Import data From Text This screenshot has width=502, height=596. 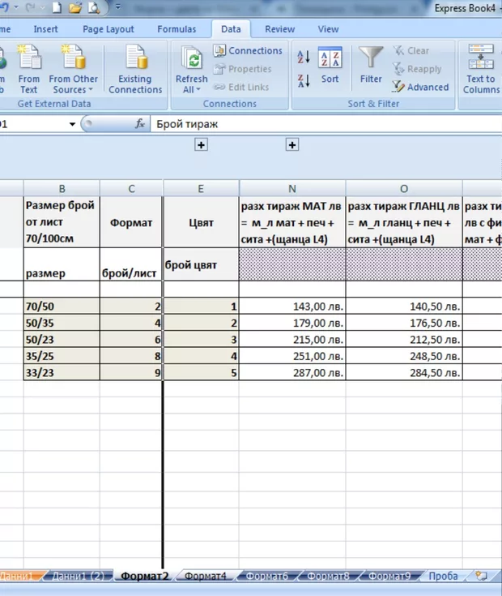[x=28, y=69]
